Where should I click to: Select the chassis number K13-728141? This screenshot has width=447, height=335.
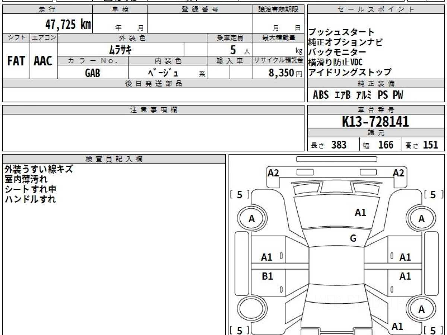click(375, 121)
